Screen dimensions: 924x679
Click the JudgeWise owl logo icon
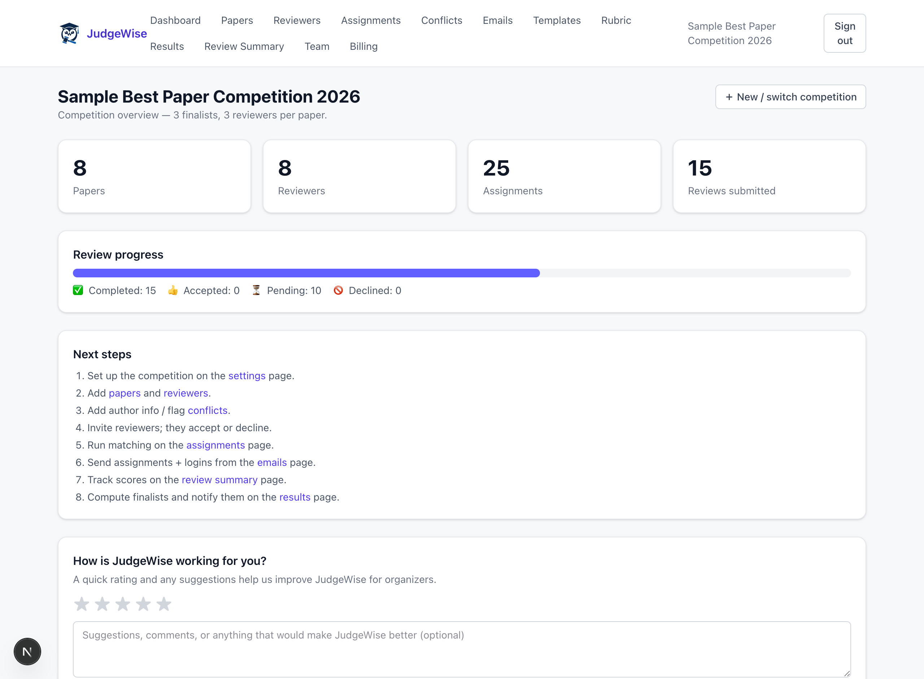pyautogui.click(x=69, y=33)
